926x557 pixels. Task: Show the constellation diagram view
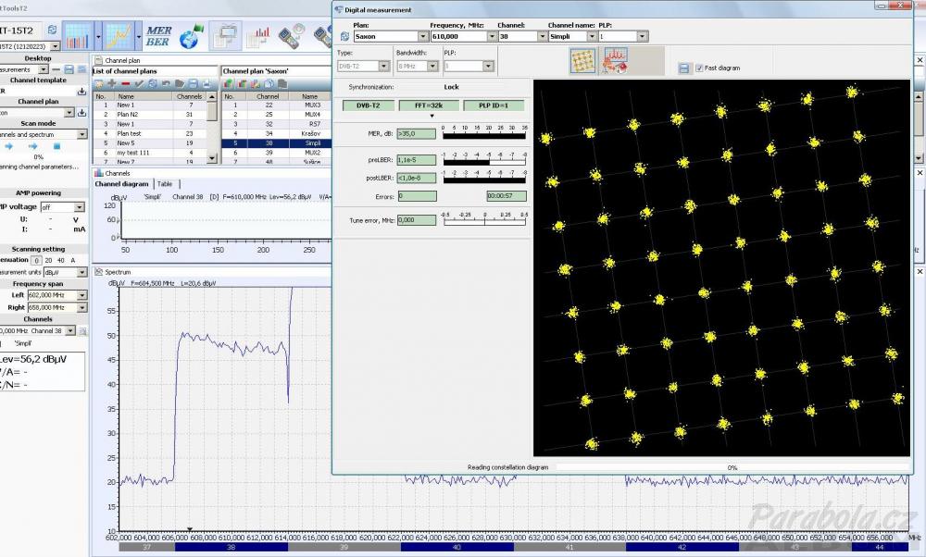click(582, 61)
